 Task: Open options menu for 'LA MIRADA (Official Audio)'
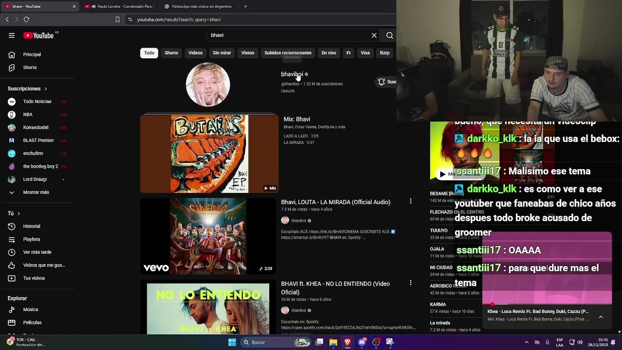[x=411, y=201]
